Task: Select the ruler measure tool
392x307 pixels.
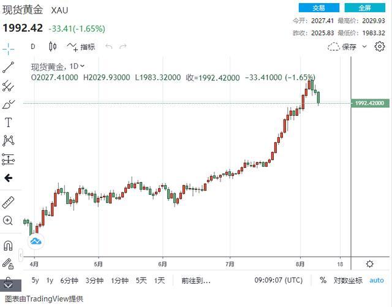Action: point(9,202)
